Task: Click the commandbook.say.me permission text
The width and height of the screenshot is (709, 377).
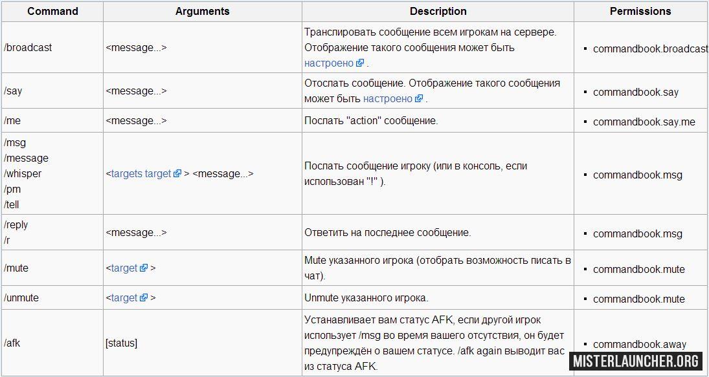Action: [644, 122]
